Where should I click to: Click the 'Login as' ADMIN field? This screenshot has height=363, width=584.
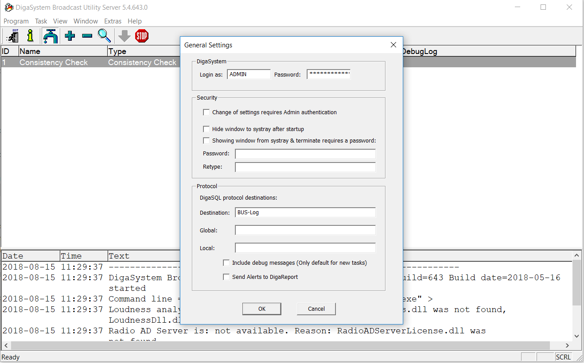(249, 74)
